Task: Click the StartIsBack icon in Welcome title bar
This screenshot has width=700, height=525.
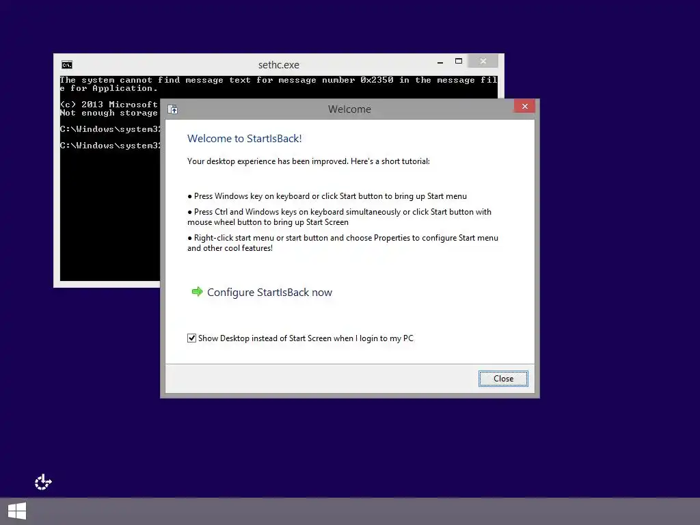Action: pos(173,109)
